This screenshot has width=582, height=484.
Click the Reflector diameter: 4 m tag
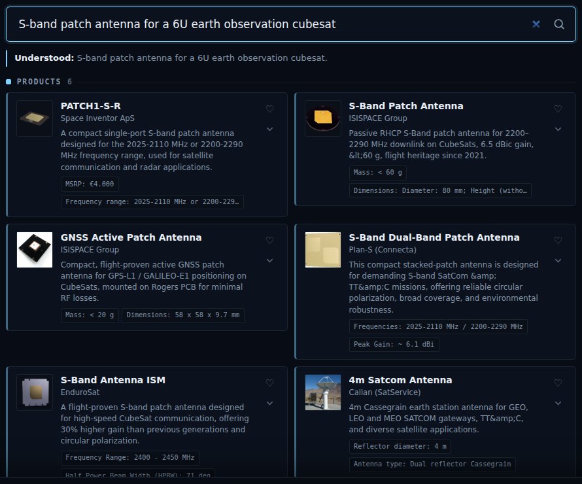[400, 447]
